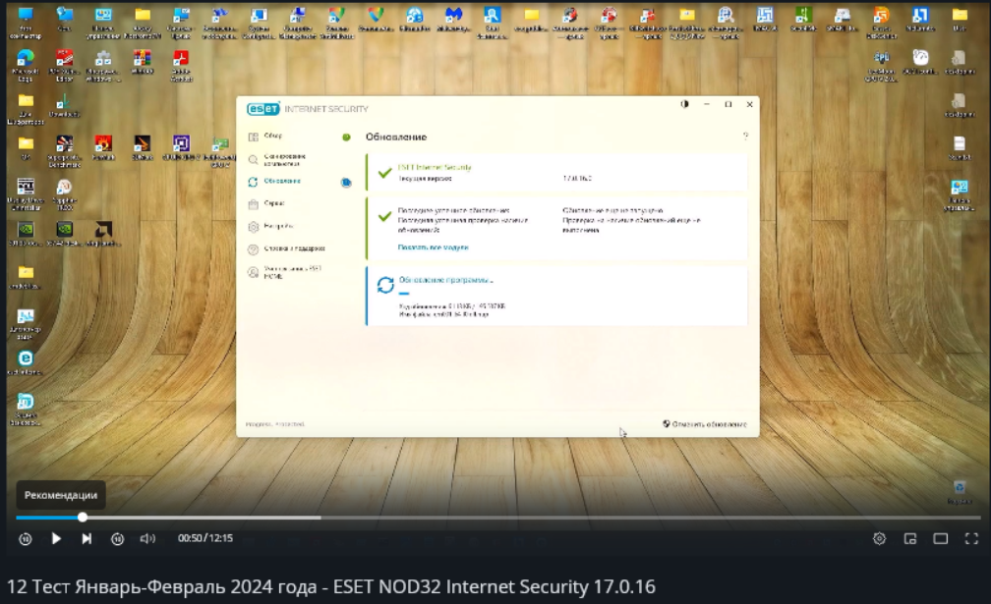The height and width of the screenshot is (604, 991).
Task: Click the Рекомендации button
Action: [61, 495]
